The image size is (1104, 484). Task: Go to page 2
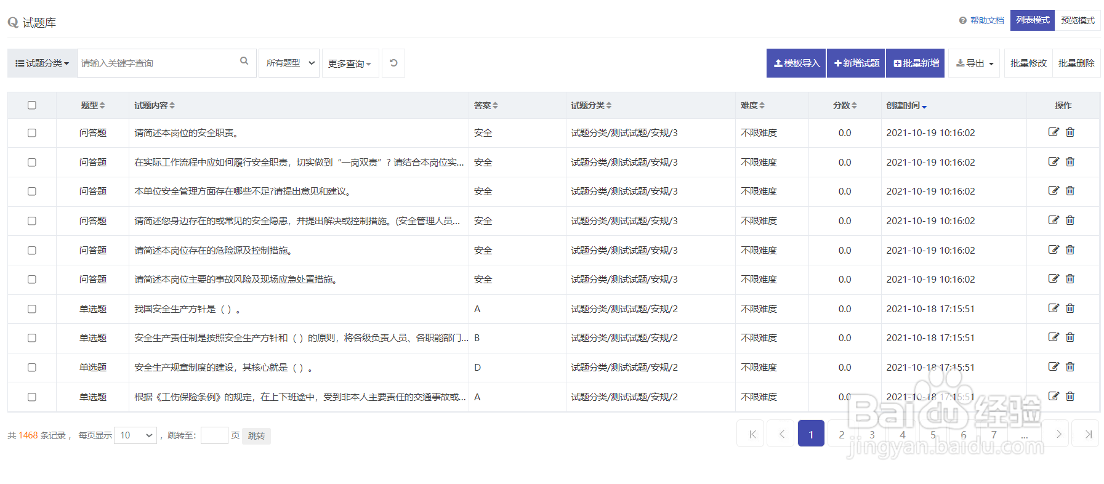[842, 434]
